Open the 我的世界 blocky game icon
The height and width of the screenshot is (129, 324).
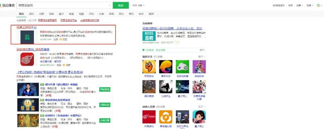pos(183,117)
